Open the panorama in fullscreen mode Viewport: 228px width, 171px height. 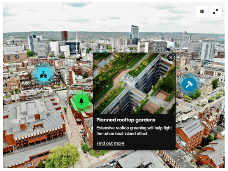(216, 11)
